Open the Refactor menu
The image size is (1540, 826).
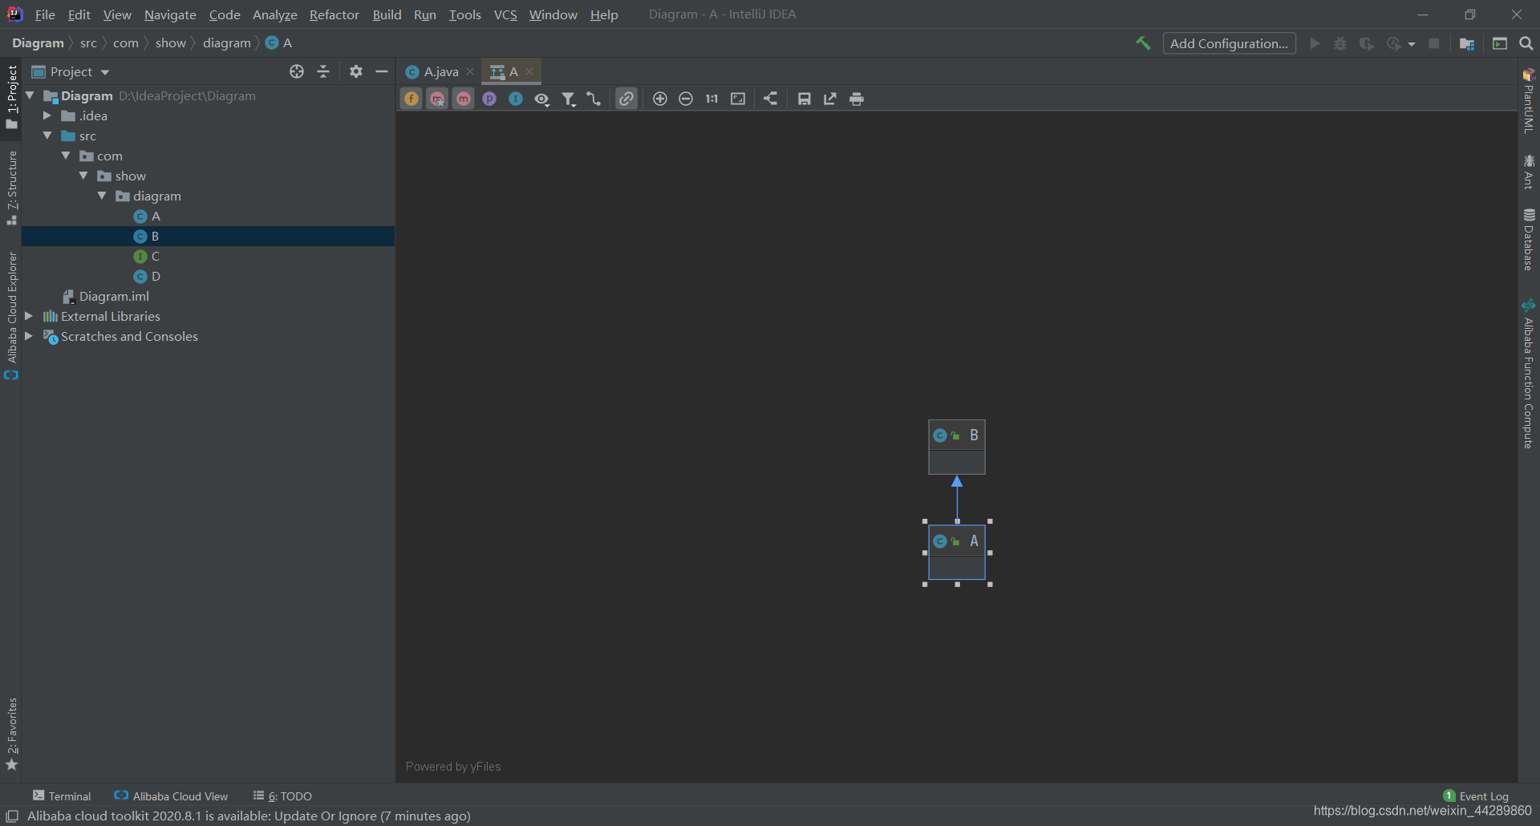pyautogui.click(x=334, y=14)
